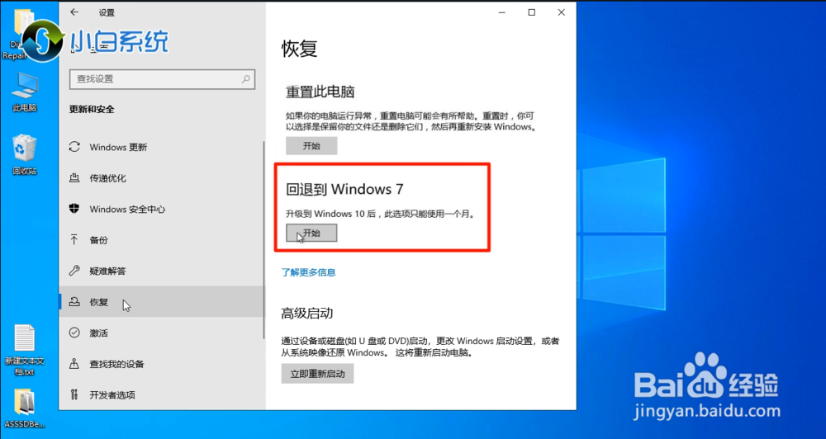Image resolution: width=826 pixels, height=439 pixels.
Task: Click the 更新和安全 section heading
Action: (92, 110)
